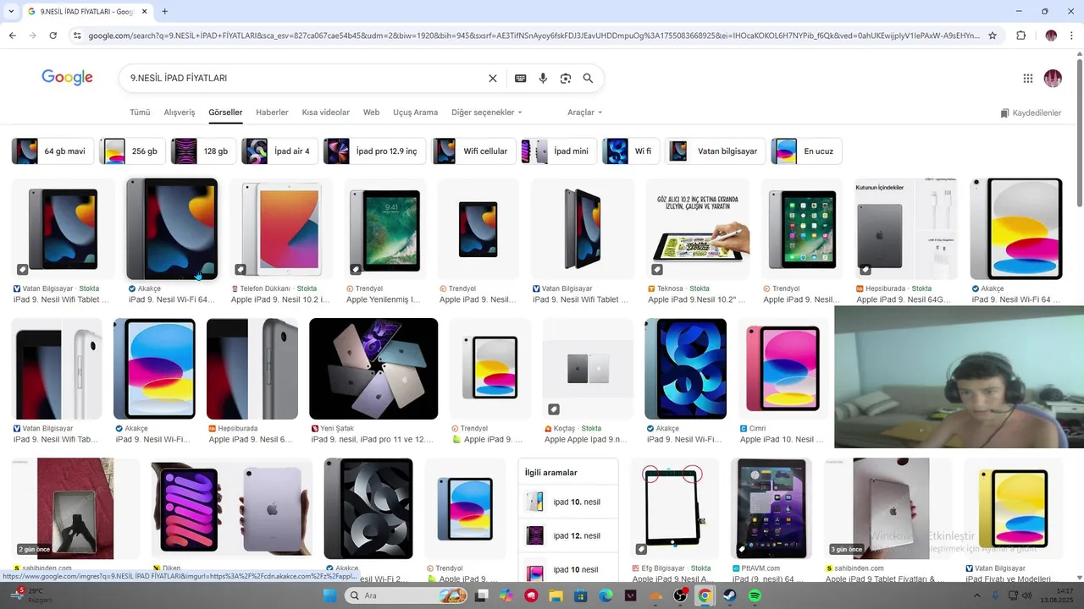The image size is (1084, 609).
Task: Switch to Uçuş Arama tab
Action: click(415, 112)
